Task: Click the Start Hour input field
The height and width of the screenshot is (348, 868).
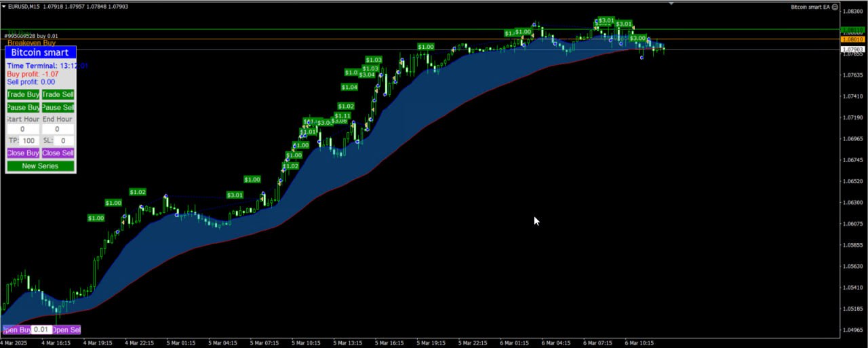Action: pos(22,129)
